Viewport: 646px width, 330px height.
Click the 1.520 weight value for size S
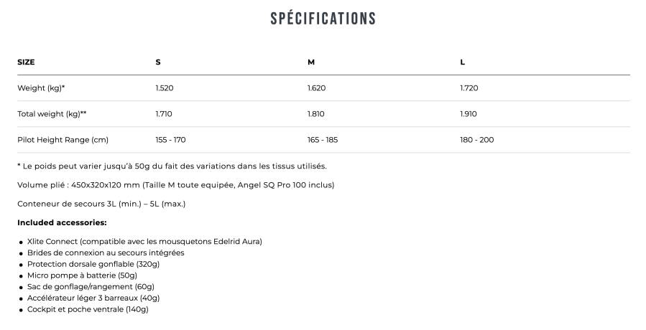165,88
